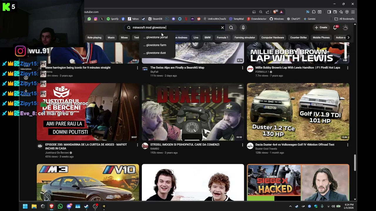
Task: Play the M3 V10 car thumbnail
Action: 88,182
